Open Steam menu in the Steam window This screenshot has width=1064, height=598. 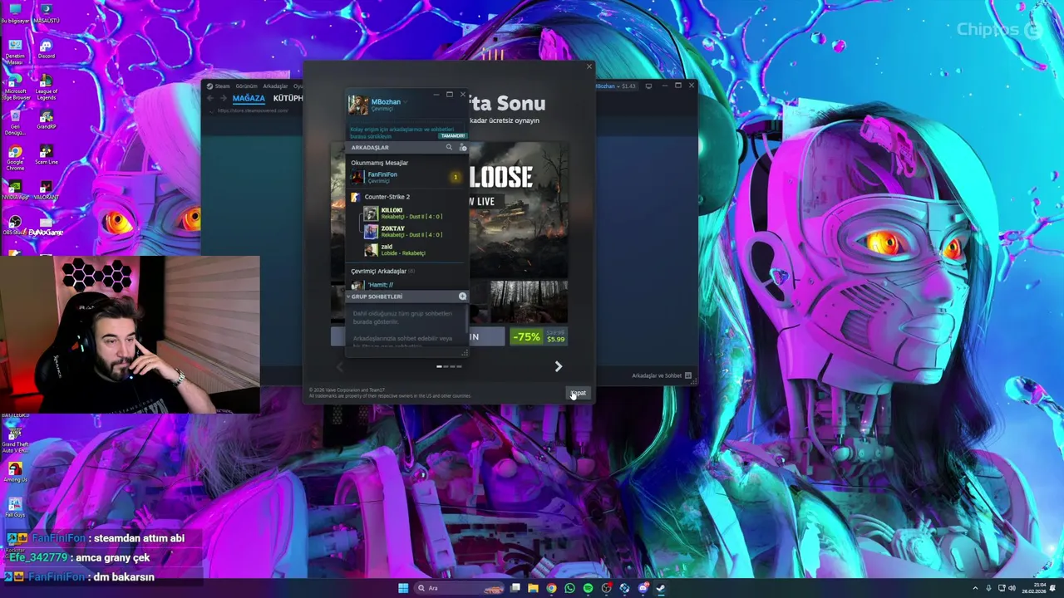(x=219, y=86)
